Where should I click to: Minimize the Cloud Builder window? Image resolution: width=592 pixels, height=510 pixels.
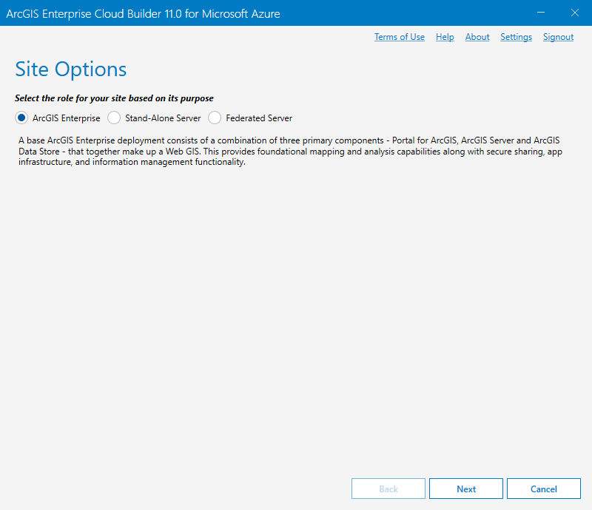[x=541, y=13]
